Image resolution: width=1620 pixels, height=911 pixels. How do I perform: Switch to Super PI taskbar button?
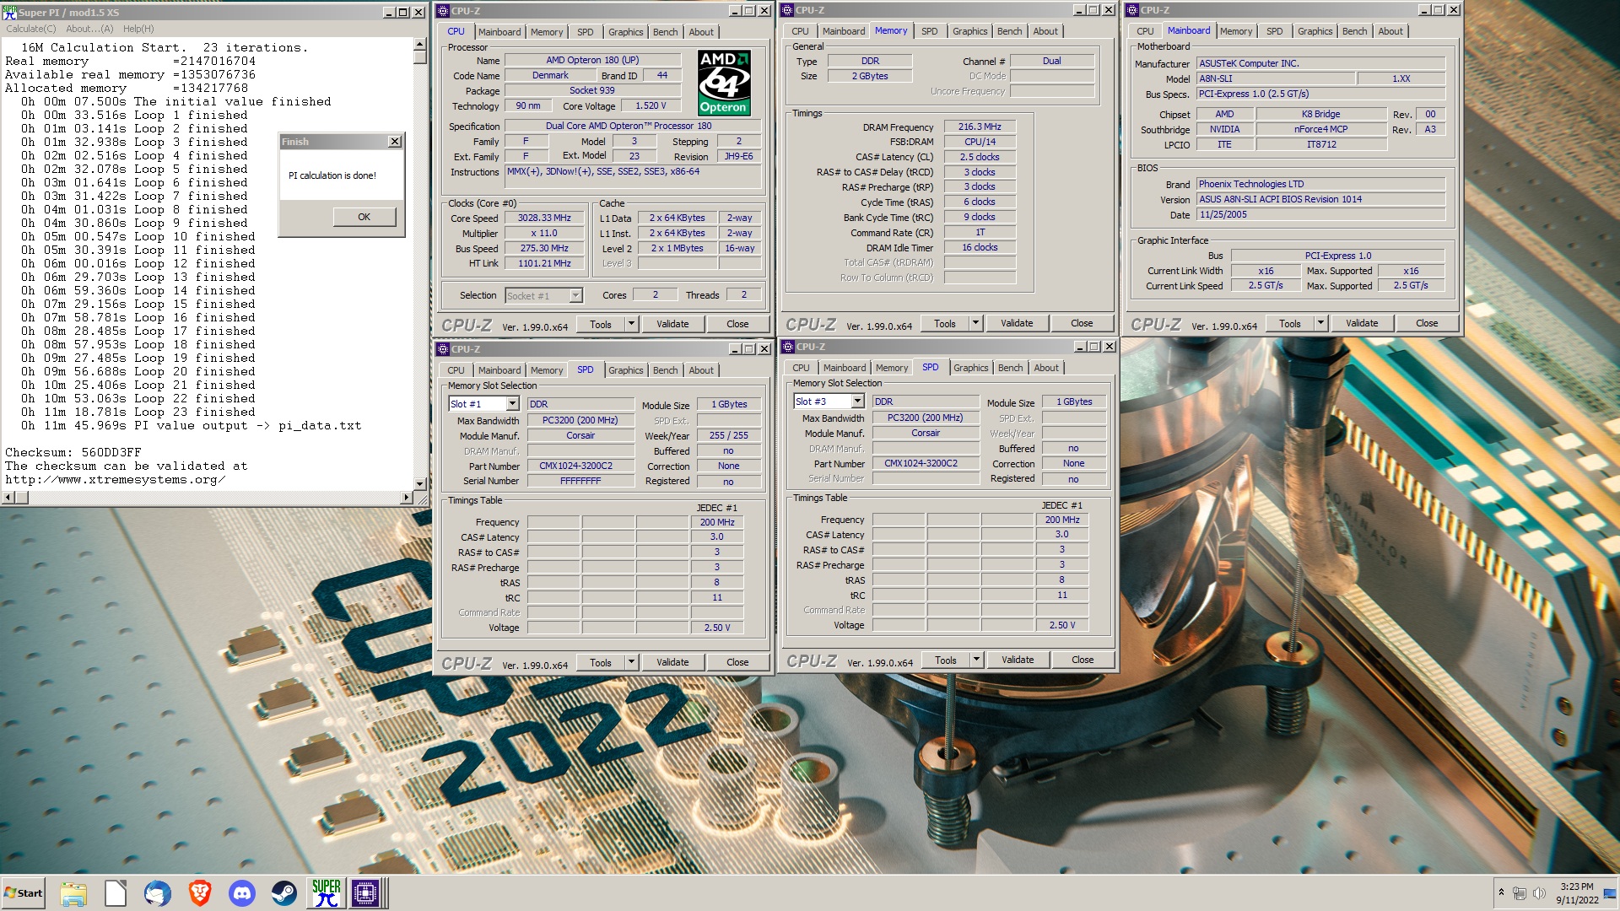pyautogui.click(x=327, y=892)
